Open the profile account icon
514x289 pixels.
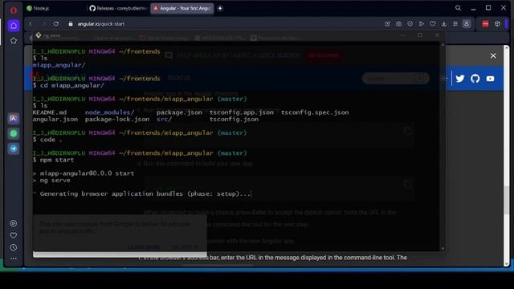tap(467, 23)
